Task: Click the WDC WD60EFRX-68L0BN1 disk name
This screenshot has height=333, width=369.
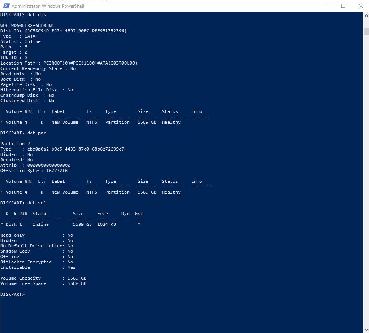Action: (x=27, y=25)
